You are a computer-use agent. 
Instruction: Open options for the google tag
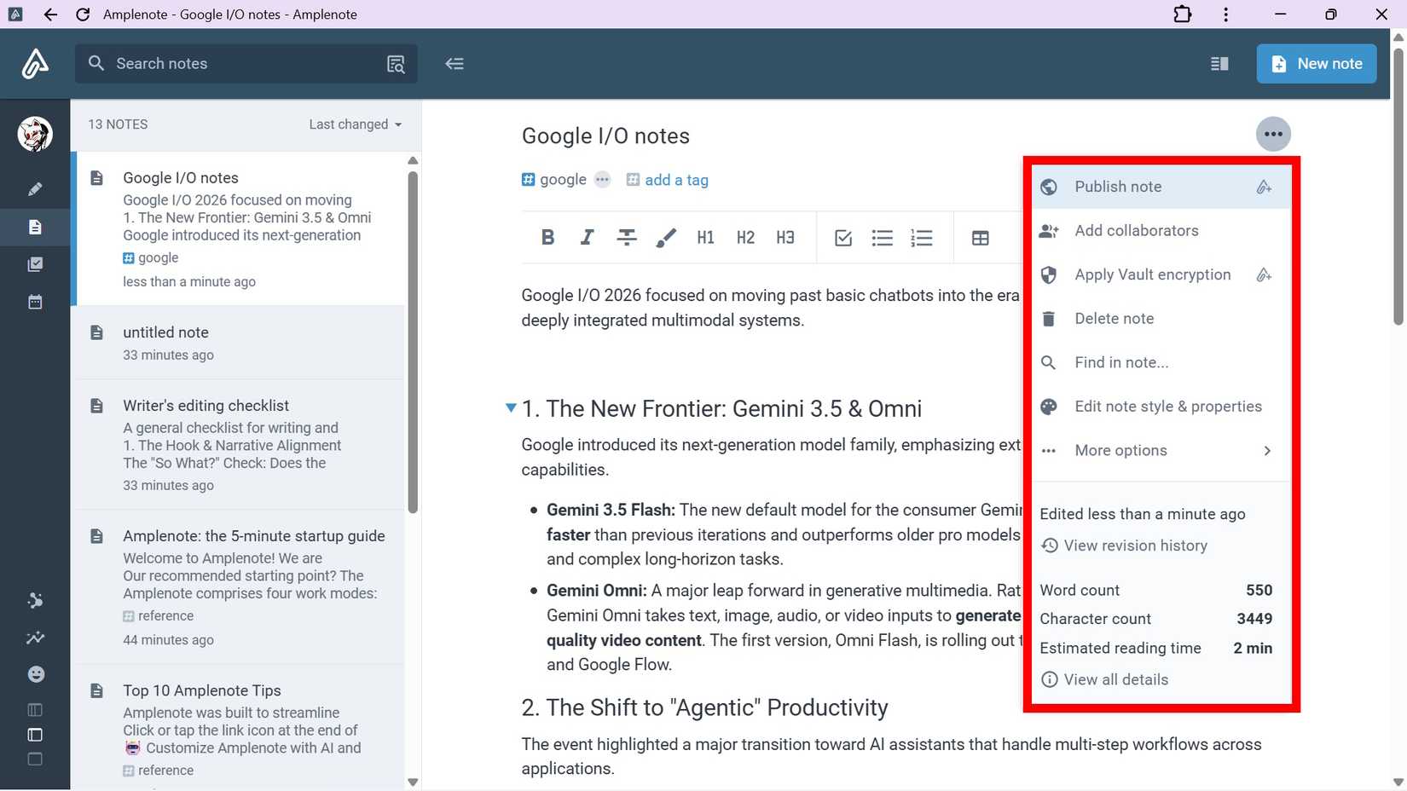point(603,180)
